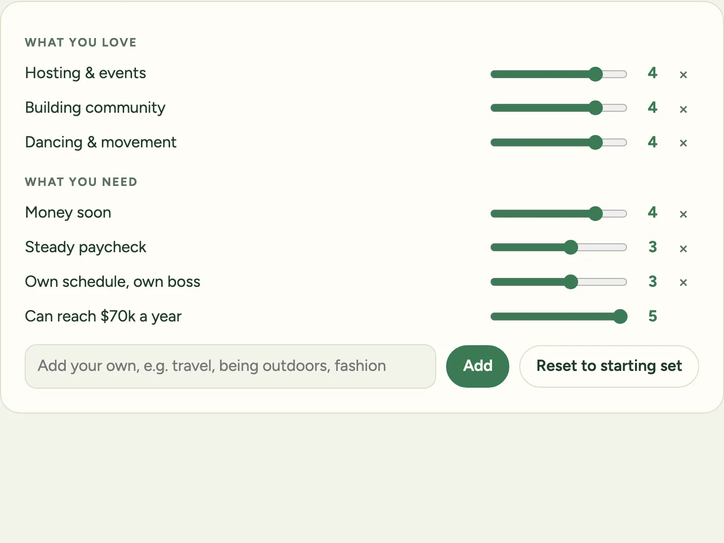This screenshot has width=724, height=543.
Task: Click the value 4 beside Building community
Action: [x=653, y=107]
